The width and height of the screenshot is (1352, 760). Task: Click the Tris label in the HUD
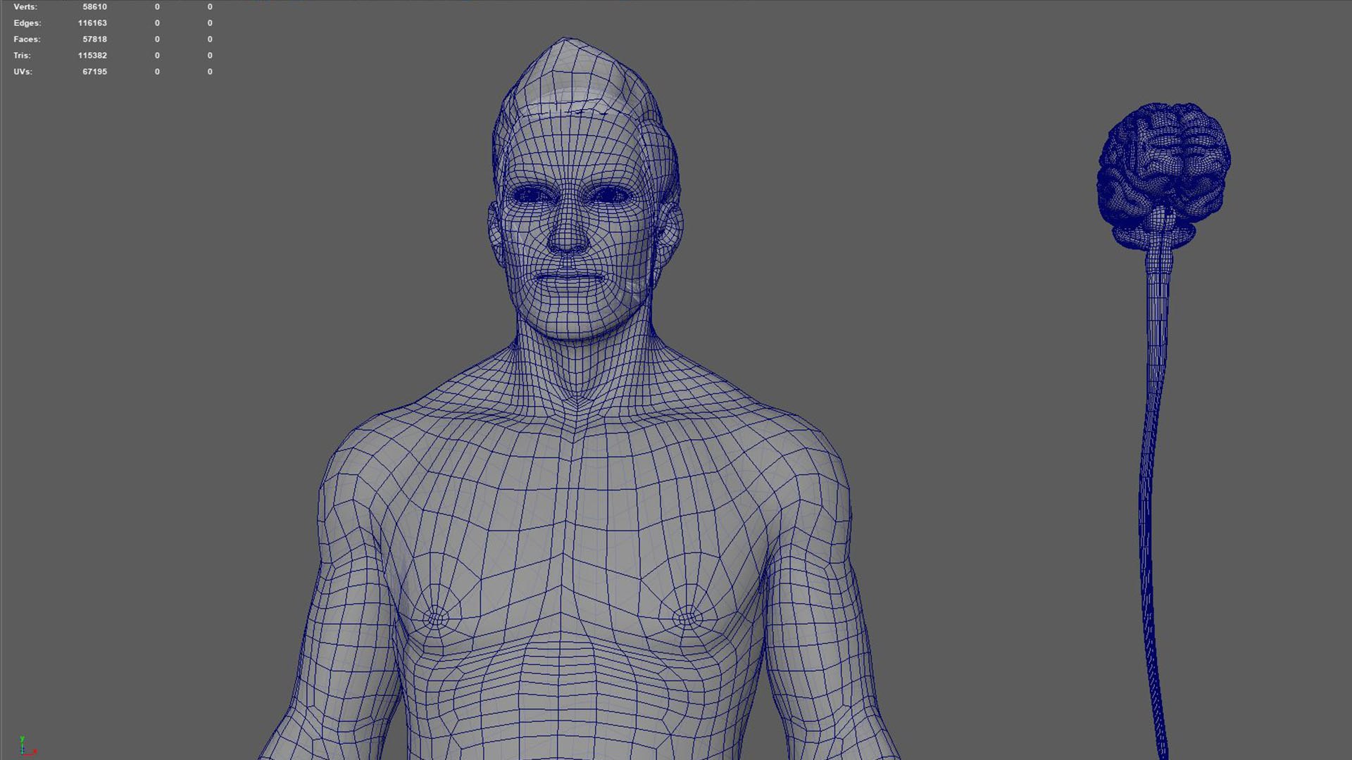coord(22,56)
